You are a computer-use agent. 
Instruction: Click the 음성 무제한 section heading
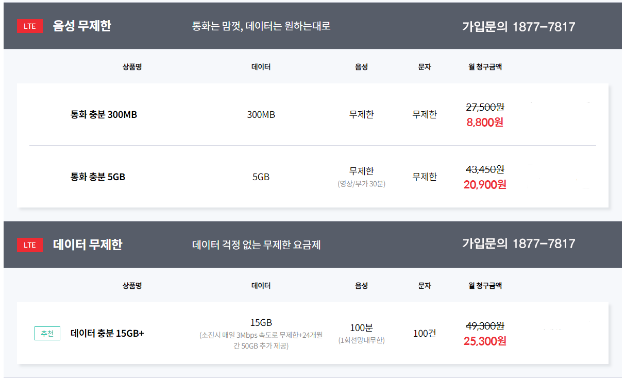pos(82,26)
